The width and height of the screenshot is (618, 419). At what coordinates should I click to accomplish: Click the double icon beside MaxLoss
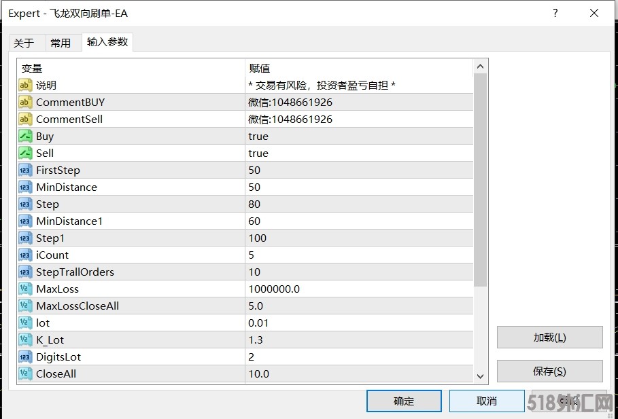pos(25,289)
